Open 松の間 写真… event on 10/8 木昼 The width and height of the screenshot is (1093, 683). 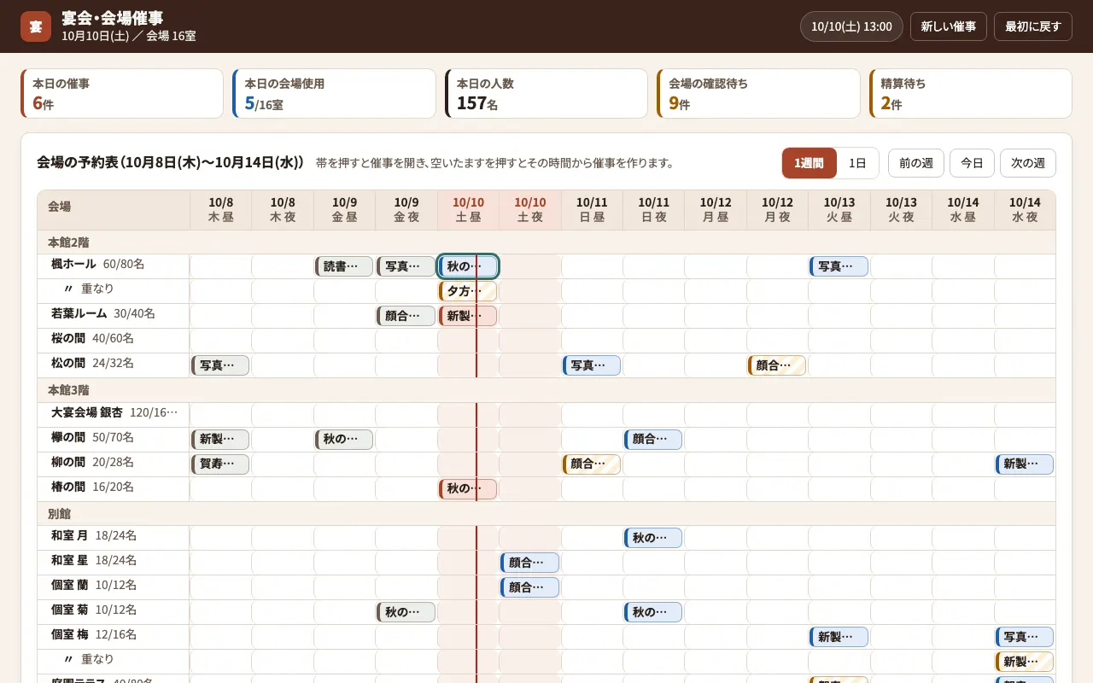point(220,365)
